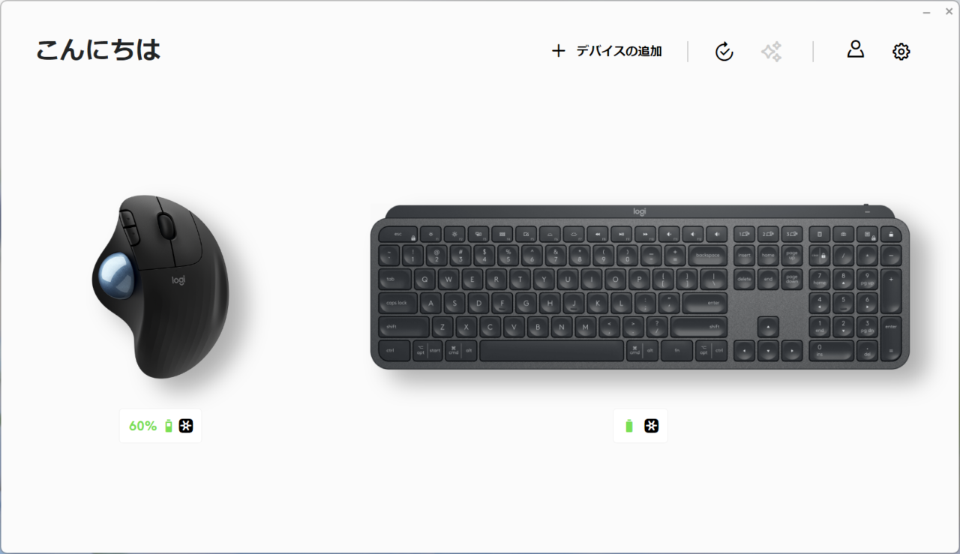
Task: Click the green battery icon under keyboard
Action: click(629, 426)
